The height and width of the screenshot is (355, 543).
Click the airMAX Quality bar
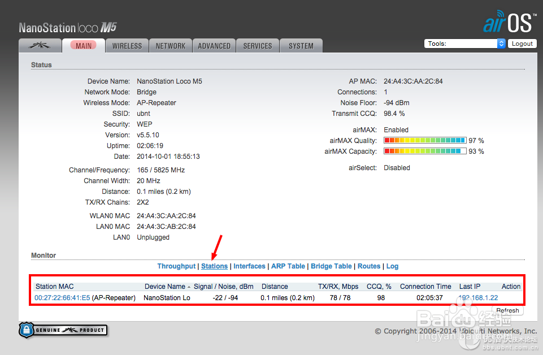point(425,140)
